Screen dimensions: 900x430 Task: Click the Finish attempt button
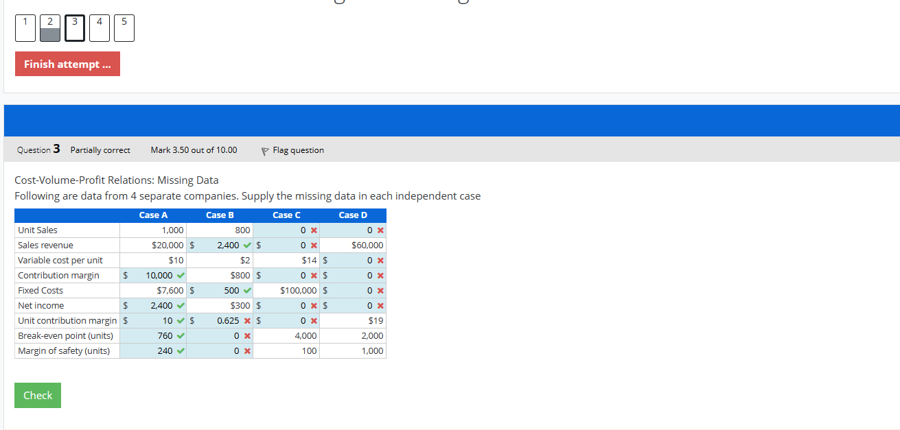(x=67, y=64)
